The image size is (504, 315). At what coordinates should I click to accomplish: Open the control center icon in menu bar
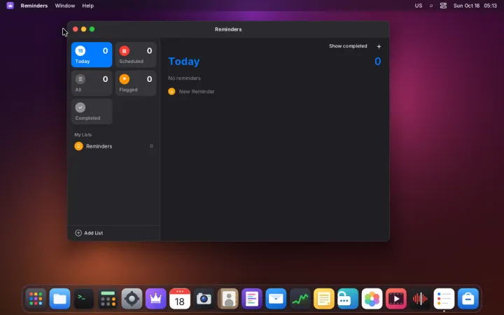click(x=443, y=6)
